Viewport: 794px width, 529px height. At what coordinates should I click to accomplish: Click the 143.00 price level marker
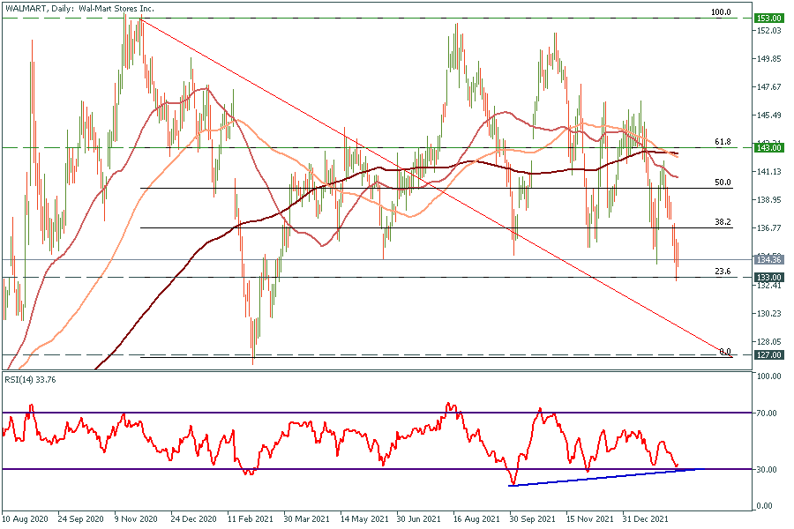tap(769, 148)
